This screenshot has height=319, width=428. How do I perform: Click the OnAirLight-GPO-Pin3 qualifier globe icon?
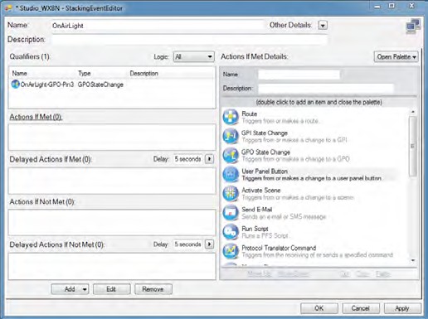pos(15,85)
